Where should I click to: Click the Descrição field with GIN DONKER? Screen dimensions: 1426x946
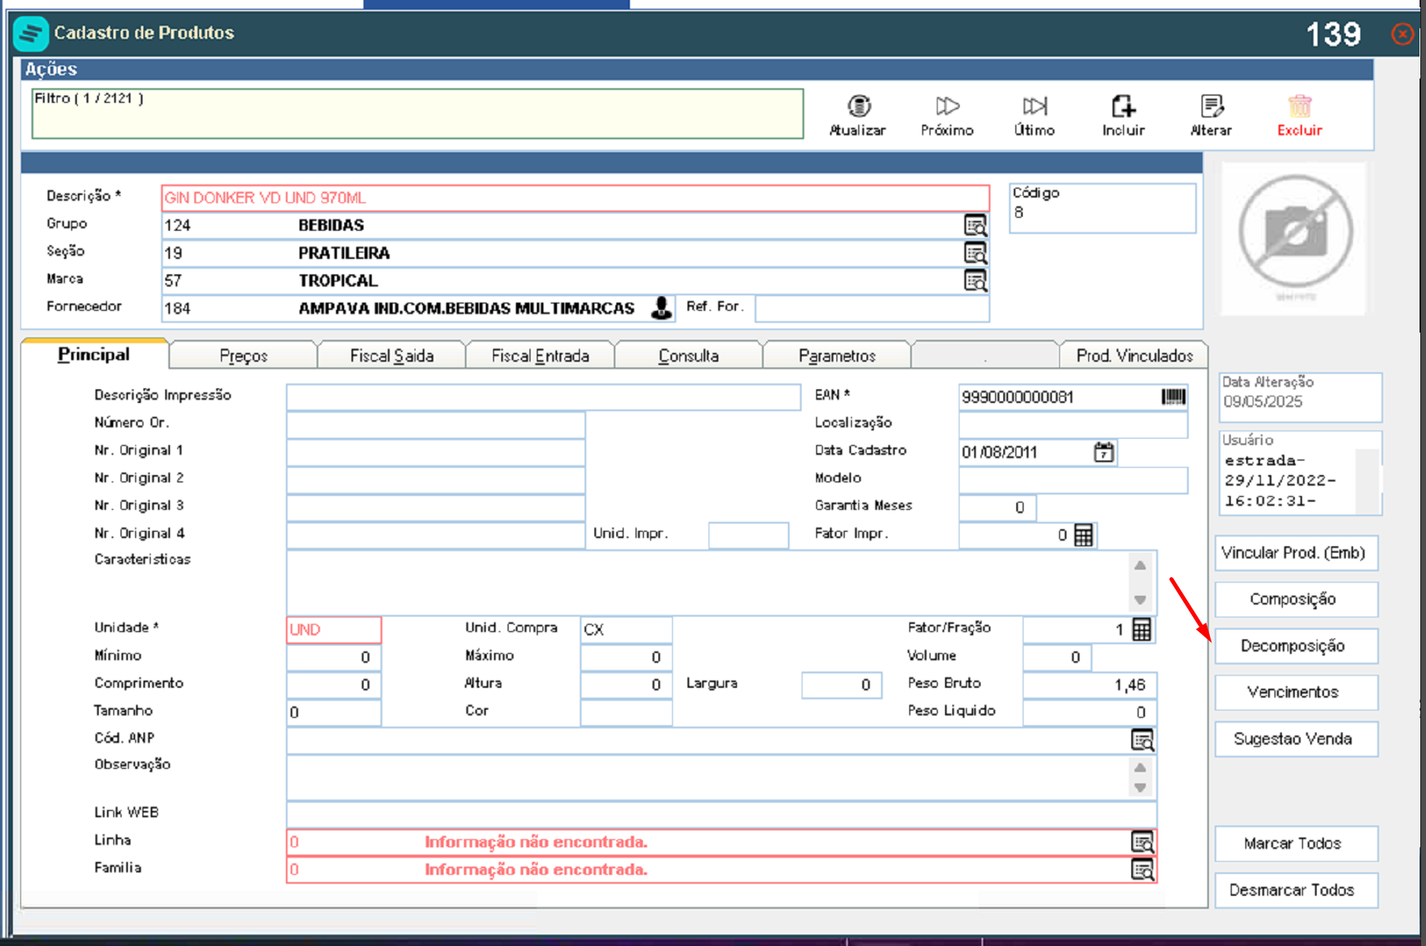576,198
